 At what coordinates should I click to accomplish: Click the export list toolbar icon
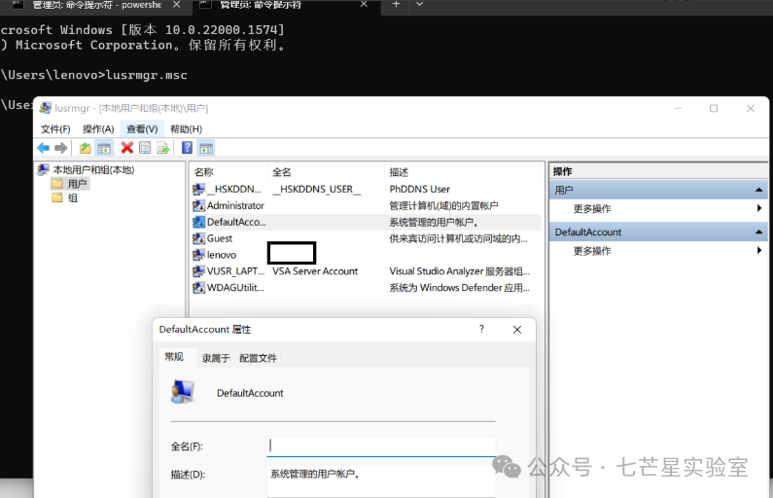(x=163, y=148)
